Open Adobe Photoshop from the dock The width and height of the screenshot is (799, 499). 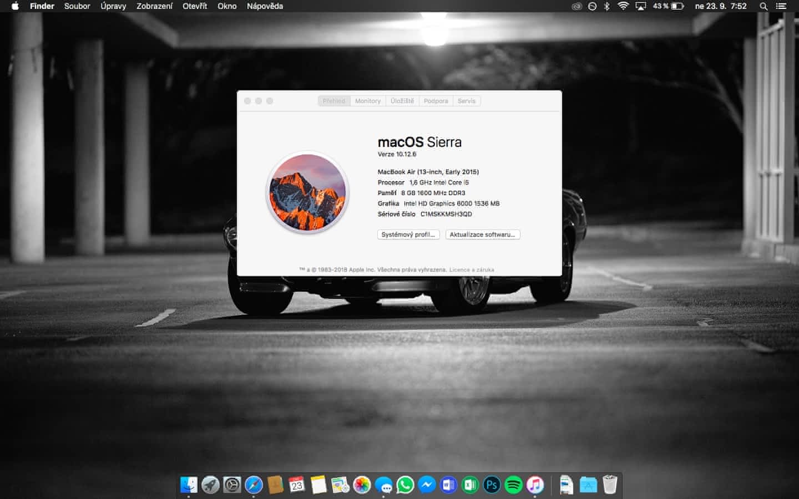click(x=492, y=485)
